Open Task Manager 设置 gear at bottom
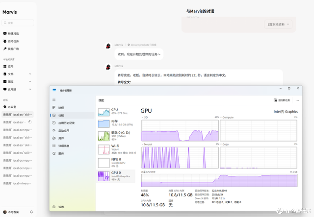 pos(58,207)
